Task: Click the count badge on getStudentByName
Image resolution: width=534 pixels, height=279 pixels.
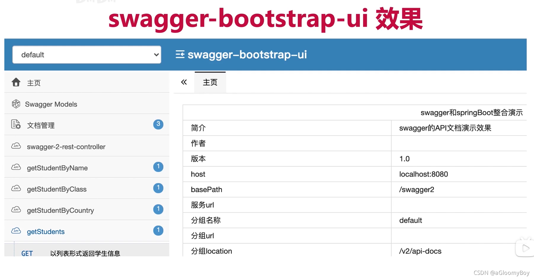Action: coord(158,167)
